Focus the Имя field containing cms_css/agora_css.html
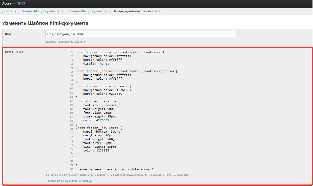 (x=141, y=34)
